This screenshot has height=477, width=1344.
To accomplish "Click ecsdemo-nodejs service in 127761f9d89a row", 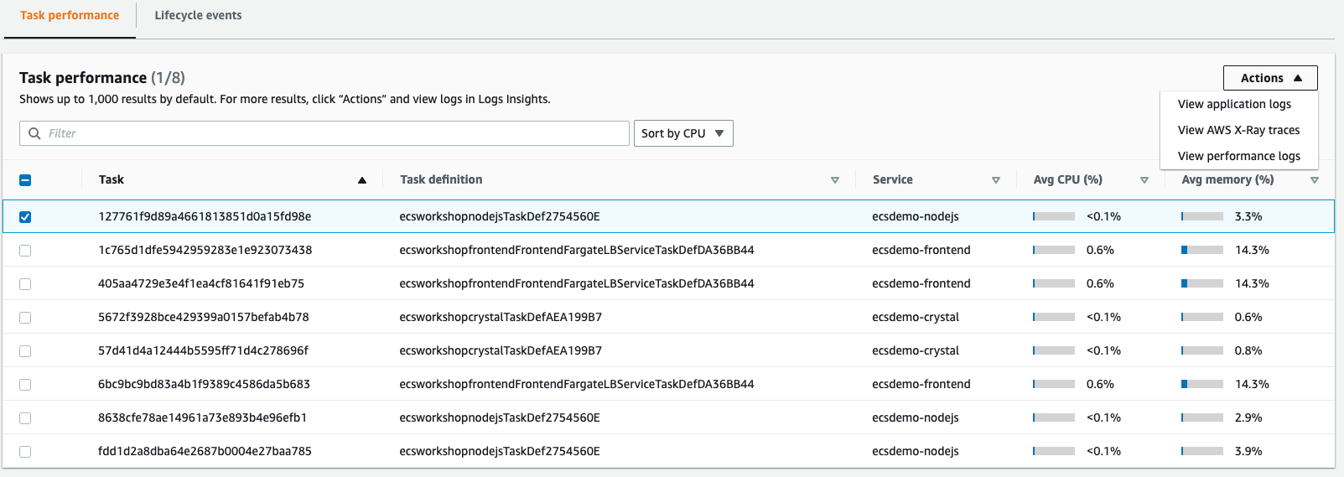I will point(916,216).
